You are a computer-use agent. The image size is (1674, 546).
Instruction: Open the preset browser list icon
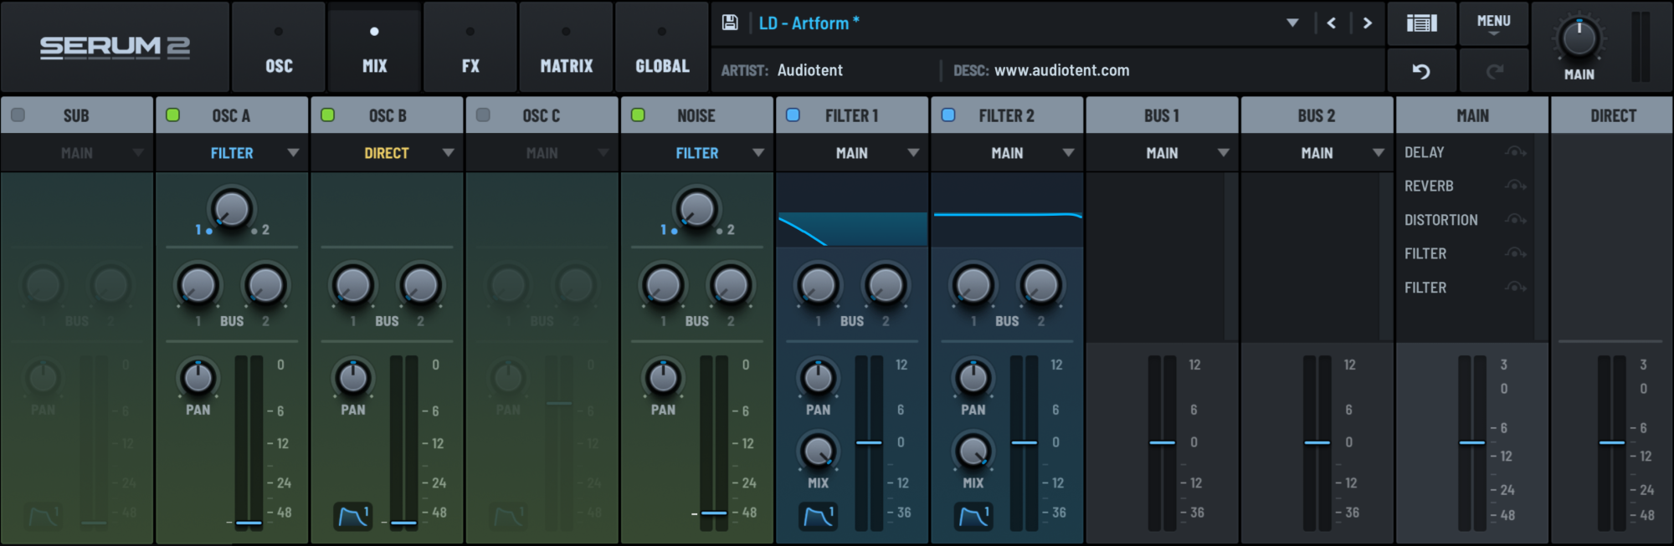[1421, 23]
